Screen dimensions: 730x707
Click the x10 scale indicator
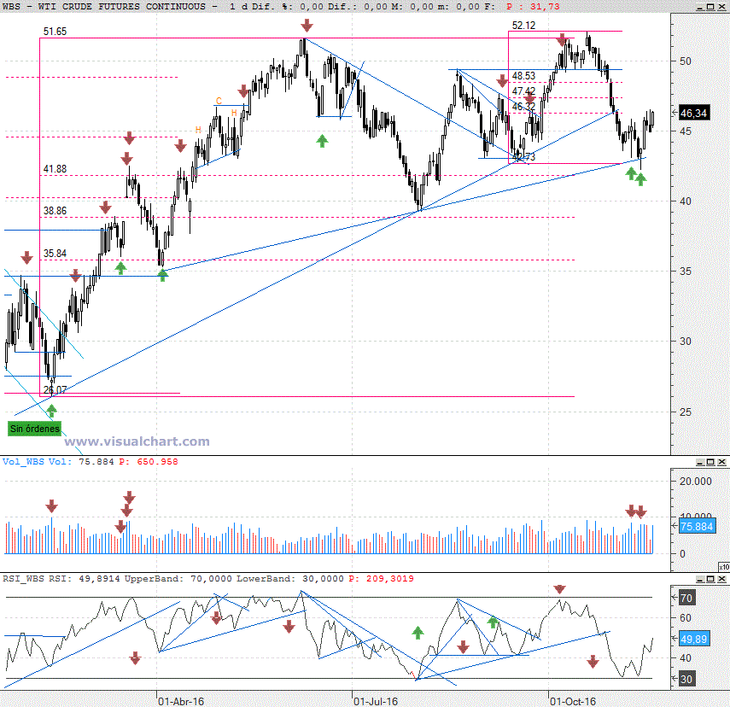pos(724,567)
